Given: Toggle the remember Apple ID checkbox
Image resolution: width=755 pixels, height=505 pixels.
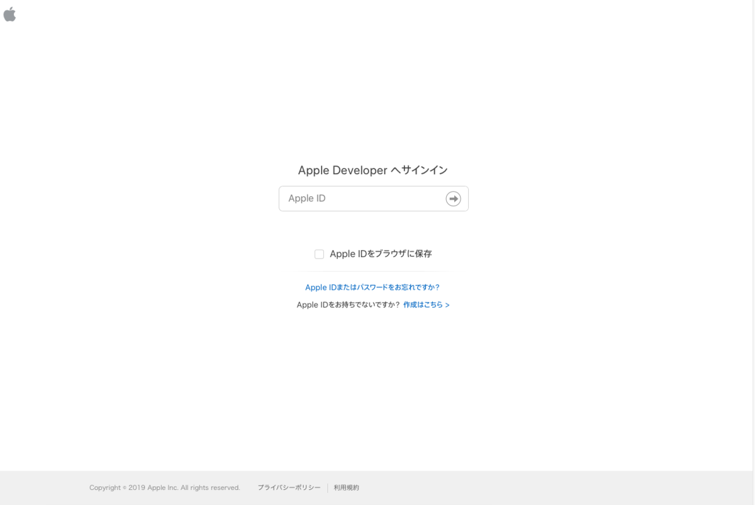Looking at the screenshot, I should click(319, 254).
